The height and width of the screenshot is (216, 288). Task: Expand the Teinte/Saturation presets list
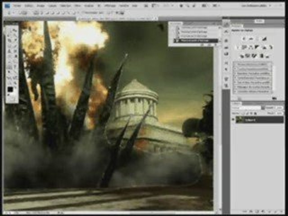[x=235, y=78]
